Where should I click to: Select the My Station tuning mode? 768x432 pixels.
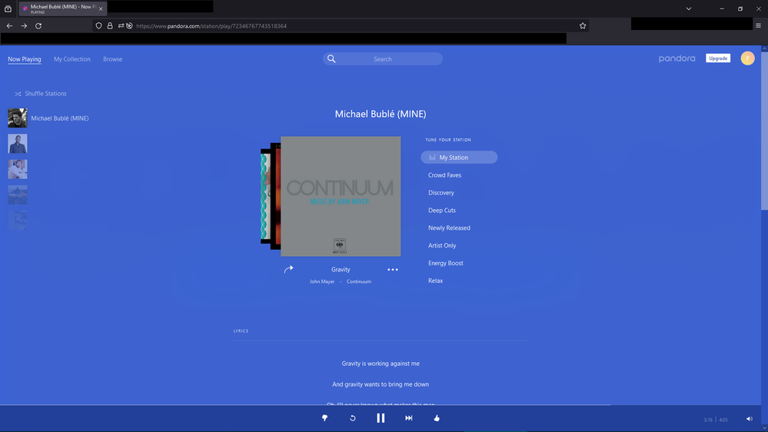click(x=459, y=158)
